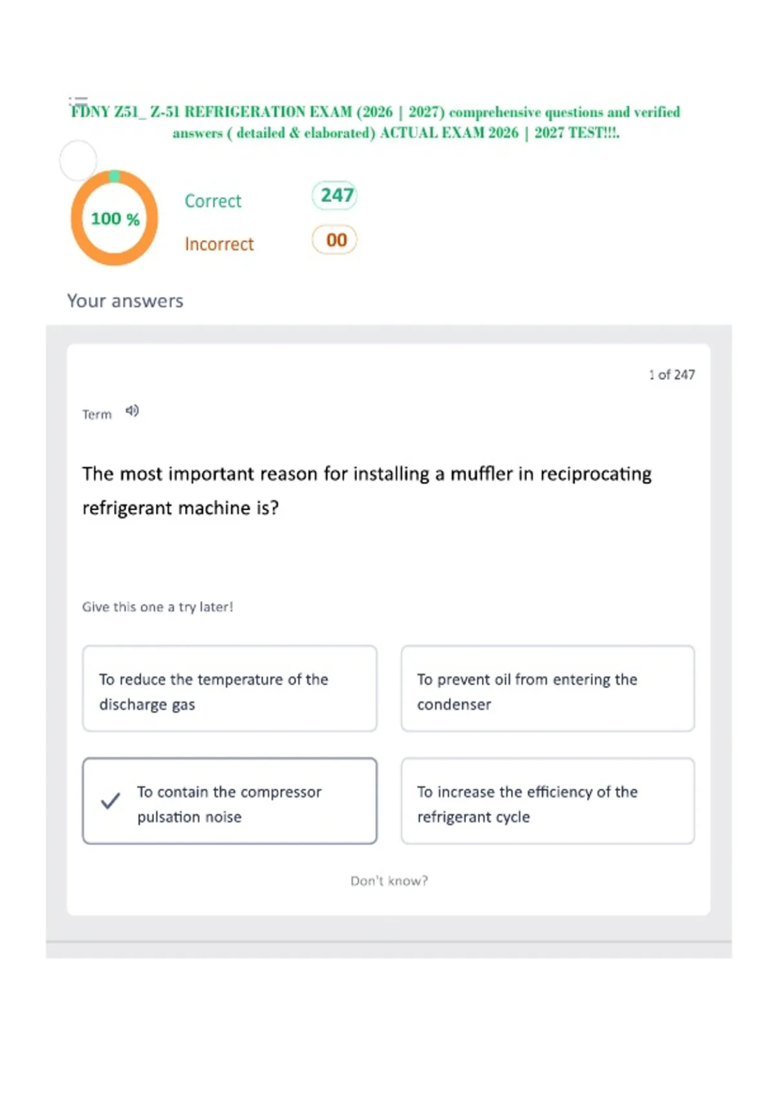776x1100 pixels.
Task: Click the '1 of 247' counter
Action: [672, 375]
